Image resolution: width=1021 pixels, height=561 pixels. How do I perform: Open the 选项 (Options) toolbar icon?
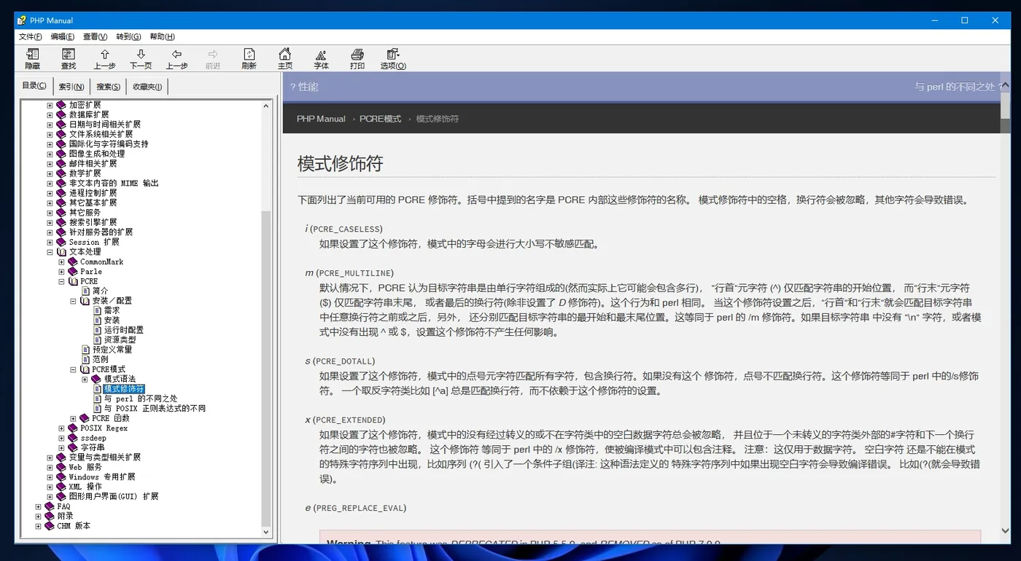tap(393, 55)
